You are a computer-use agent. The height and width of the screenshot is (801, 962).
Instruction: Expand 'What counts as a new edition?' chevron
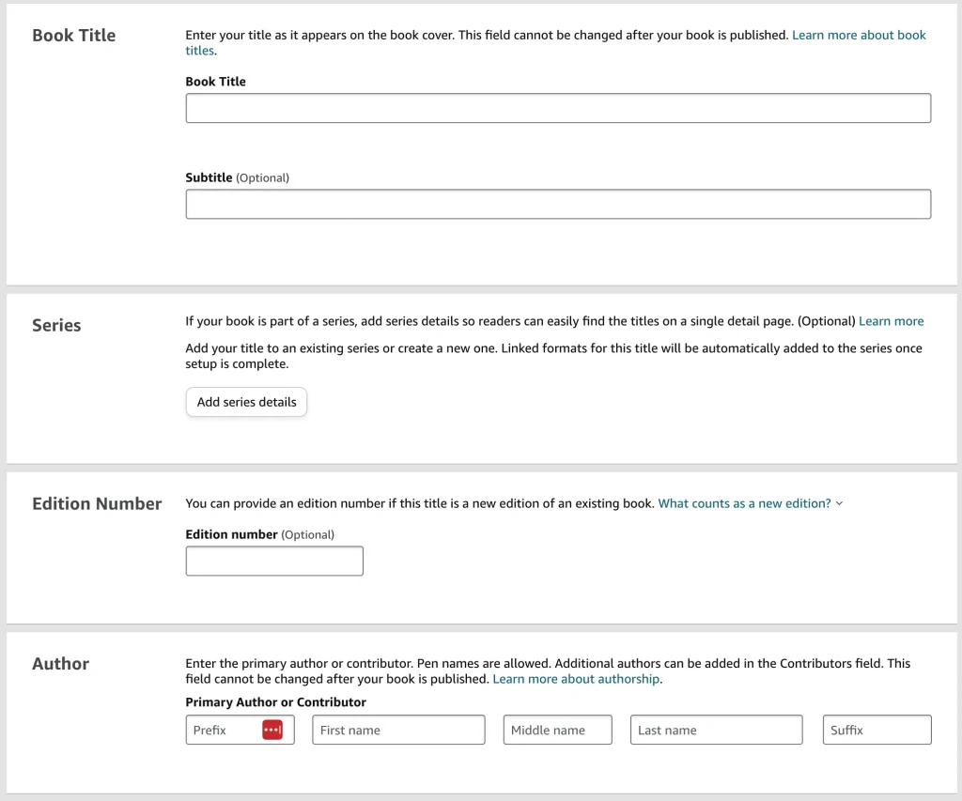point(839,503)
